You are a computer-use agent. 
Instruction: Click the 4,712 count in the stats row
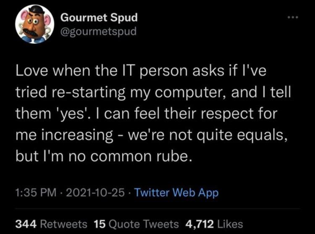point(199,223)
